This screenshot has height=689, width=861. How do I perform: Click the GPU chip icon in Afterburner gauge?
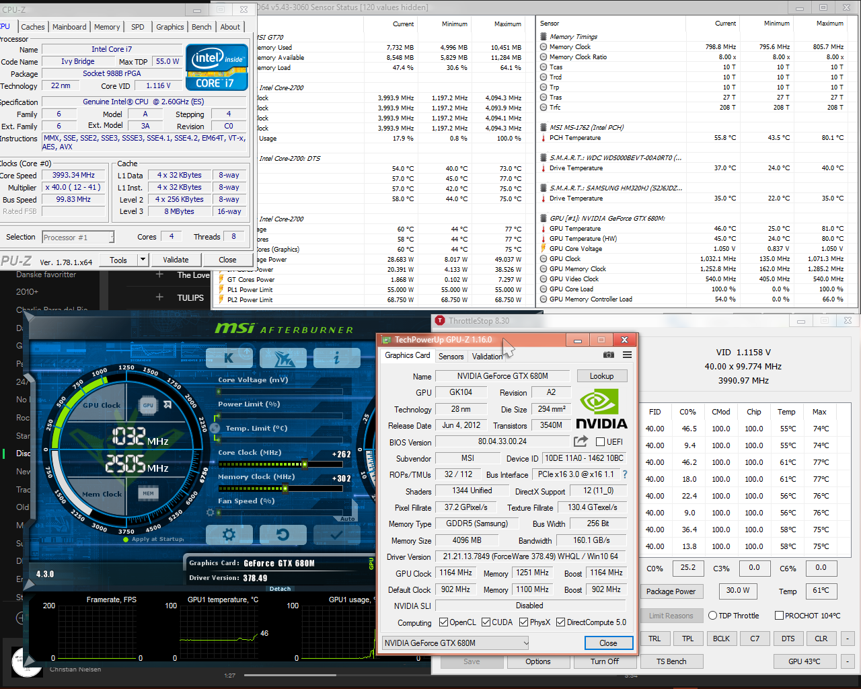coord(148,405)
